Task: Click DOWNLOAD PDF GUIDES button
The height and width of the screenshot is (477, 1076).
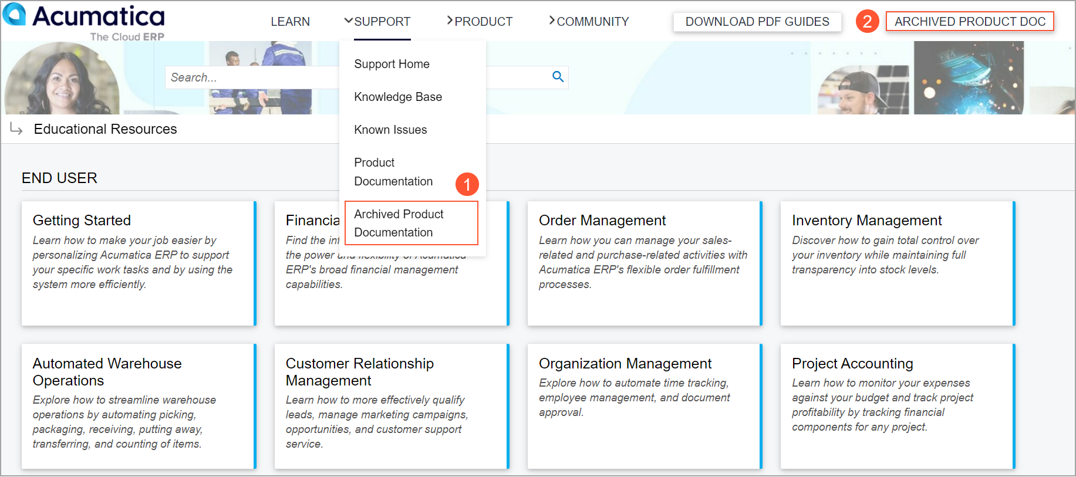Action: point(757,22)
